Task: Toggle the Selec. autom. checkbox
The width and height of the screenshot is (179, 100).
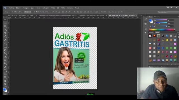Action: pyautogui.click(x=12, y=12)
